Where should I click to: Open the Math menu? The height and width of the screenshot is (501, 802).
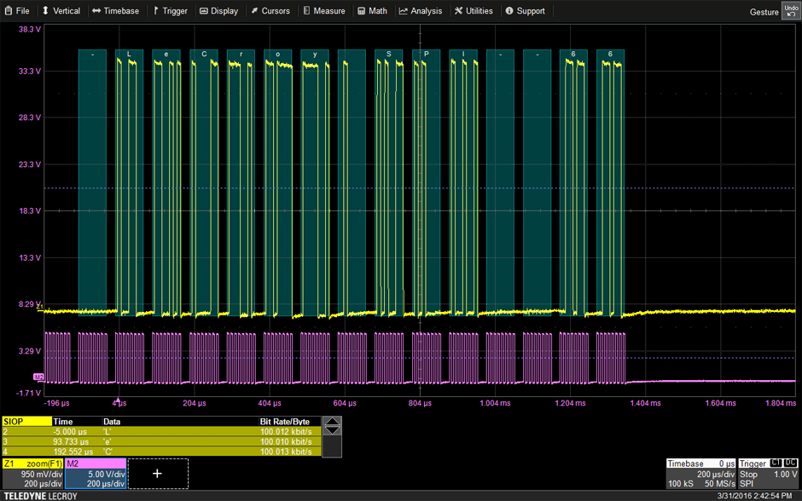pyautogui.click(x=373, y=11)
